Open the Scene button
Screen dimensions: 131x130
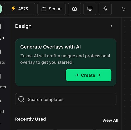click(51, 9)
